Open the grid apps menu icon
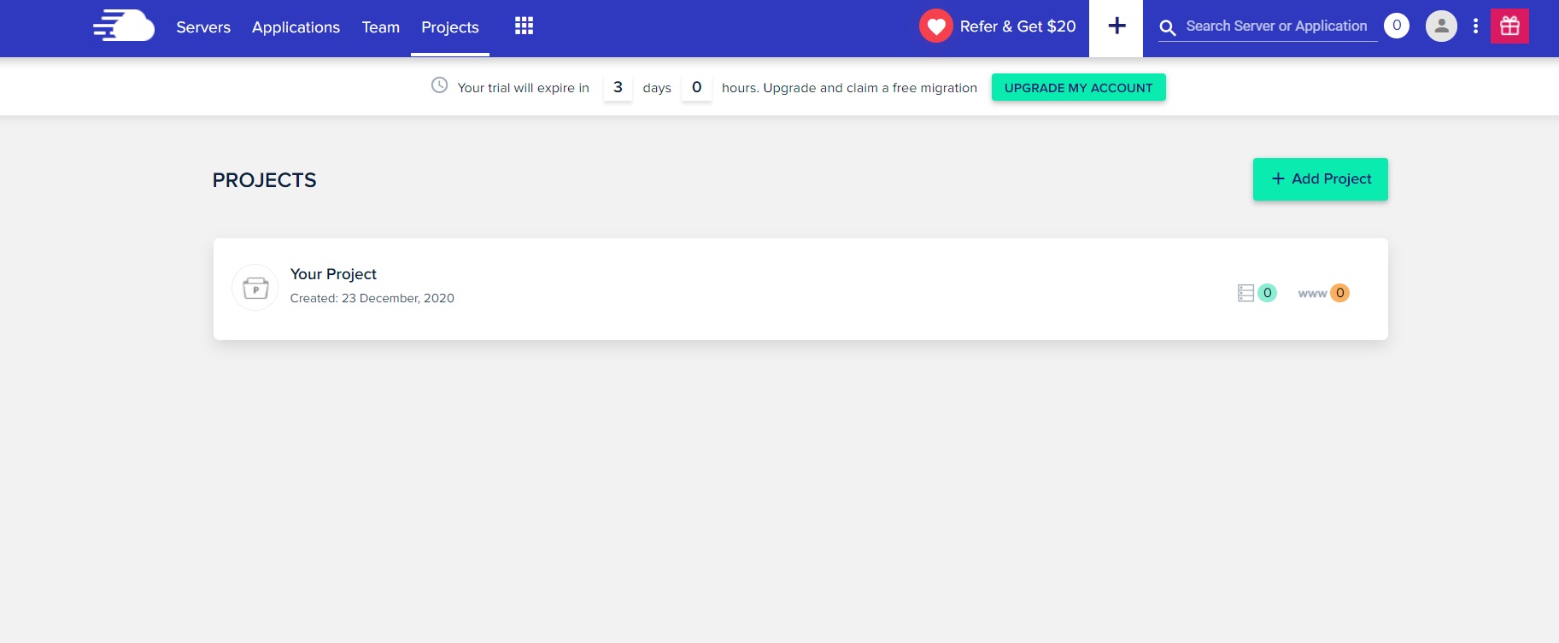 [525, 26]
